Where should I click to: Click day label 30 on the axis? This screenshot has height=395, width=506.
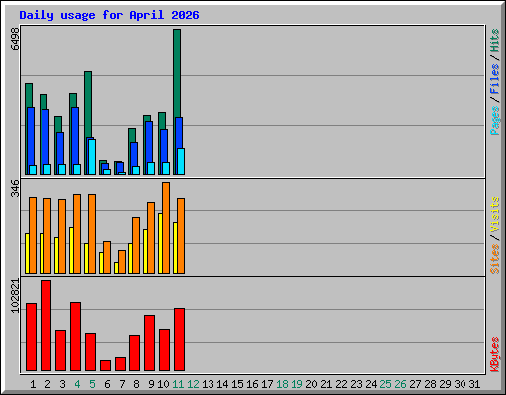pos(460,384)
